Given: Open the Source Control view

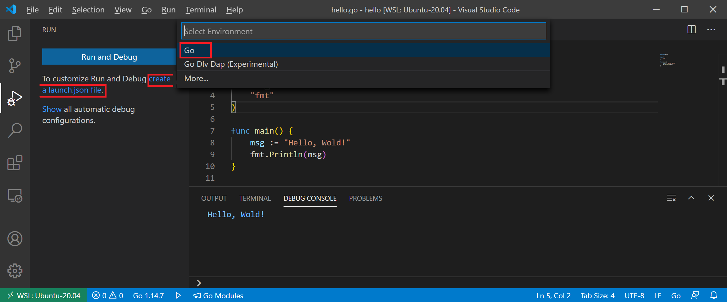Looking at the screenshot, I should pyautogui.click(x=15, y=65).
